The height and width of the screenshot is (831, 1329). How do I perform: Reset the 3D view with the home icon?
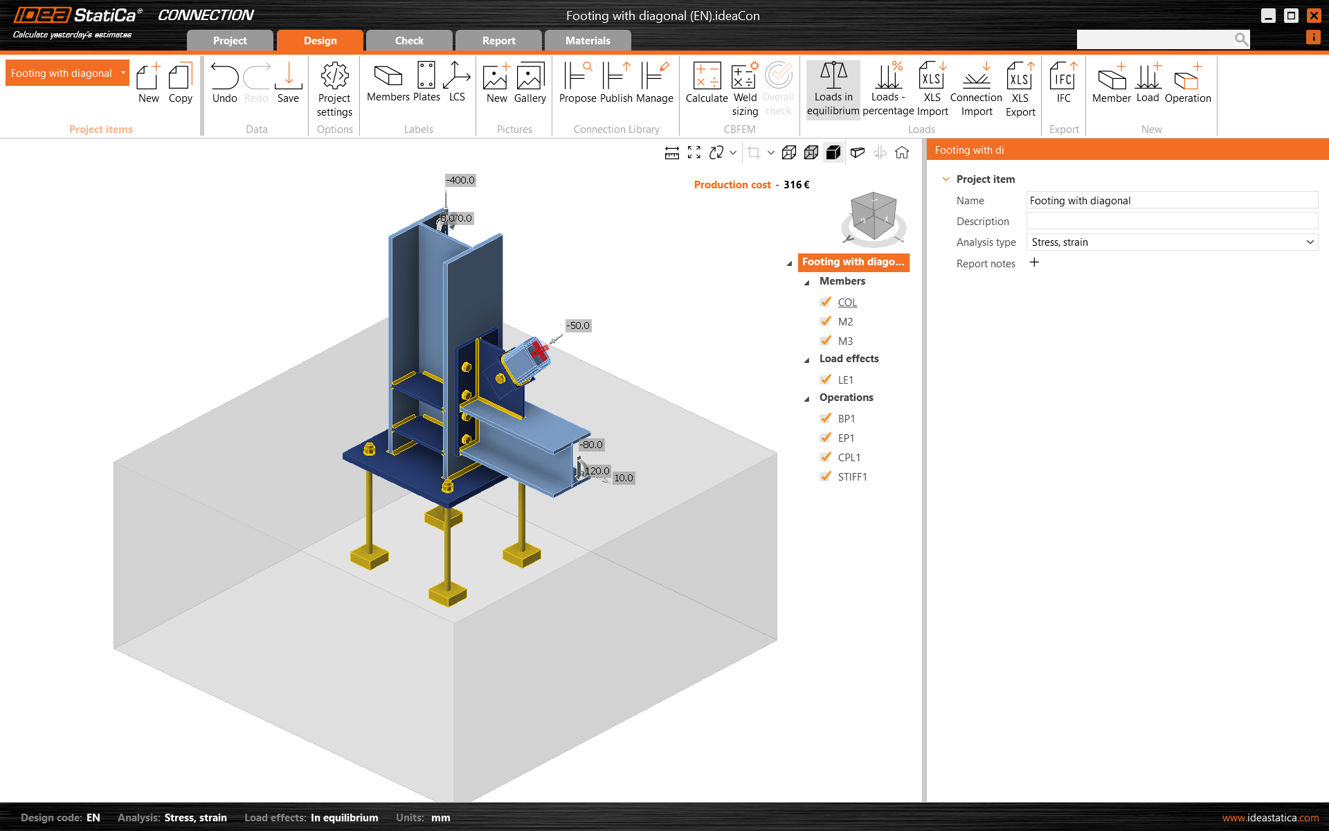coord(902,152)
